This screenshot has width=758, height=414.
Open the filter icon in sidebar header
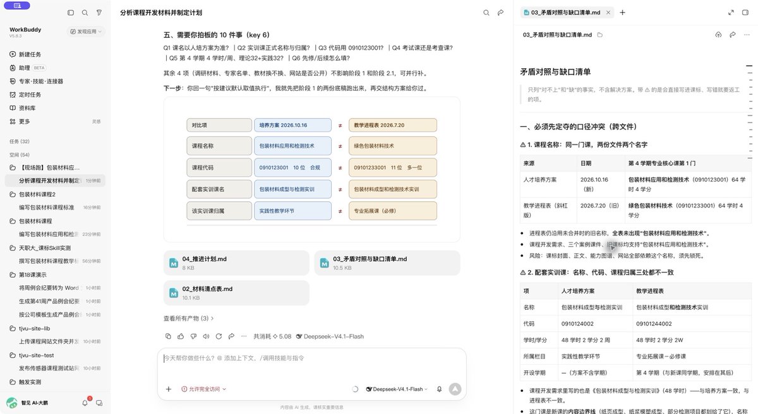[x=99, y=13]
